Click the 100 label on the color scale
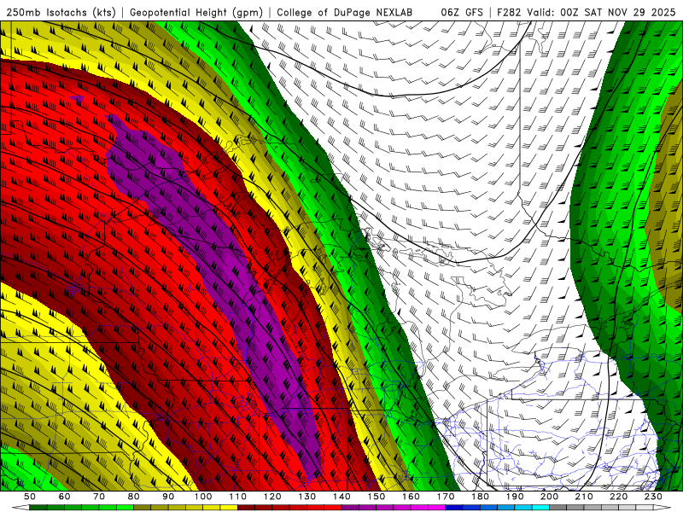The height and width of the screenshot is (512, 683). [203, 497]
